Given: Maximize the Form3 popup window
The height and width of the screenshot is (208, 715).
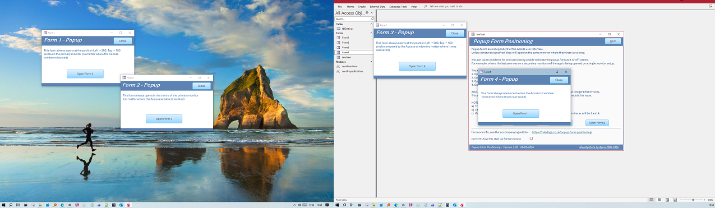Looking at the screenshot, I should [x=453, y=25].
